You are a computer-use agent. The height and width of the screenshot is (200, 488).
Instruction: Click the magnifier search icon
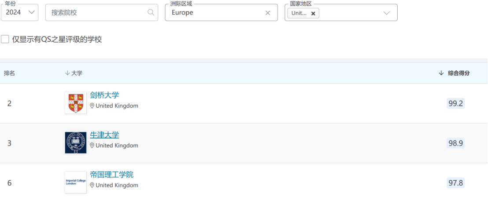tap(151, 12)
